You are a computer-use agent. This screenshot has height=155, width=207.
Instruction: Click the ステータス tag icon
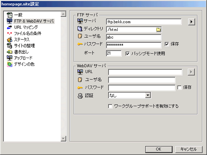[10, 39]
